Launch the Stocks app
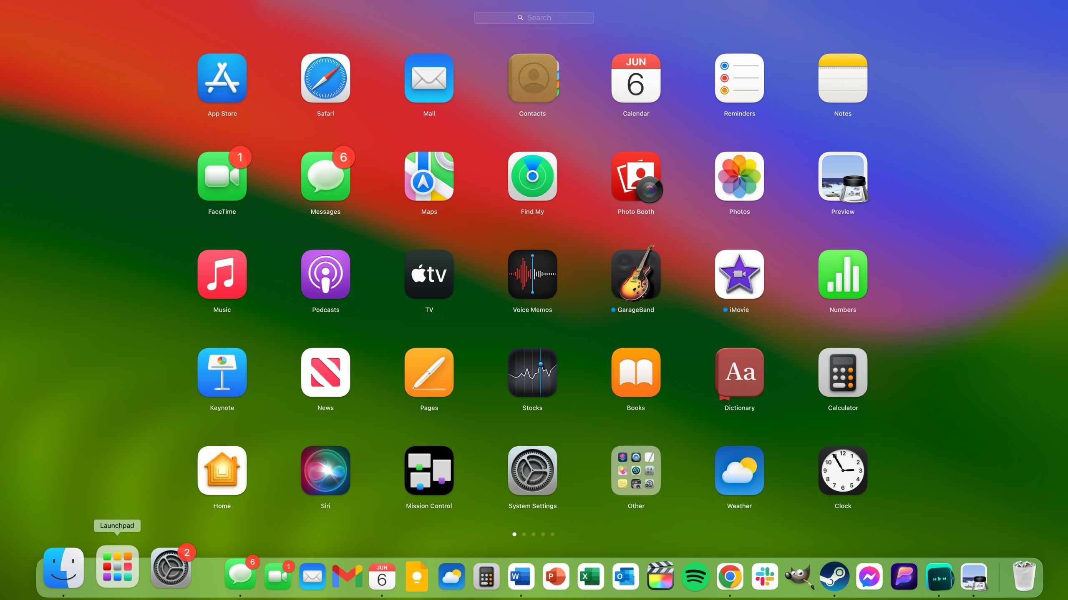 click(x=532, y=372)
